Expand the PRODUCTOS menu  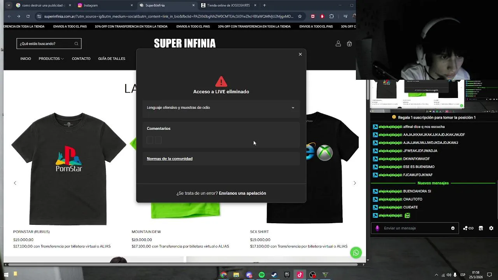coord(51,59)
